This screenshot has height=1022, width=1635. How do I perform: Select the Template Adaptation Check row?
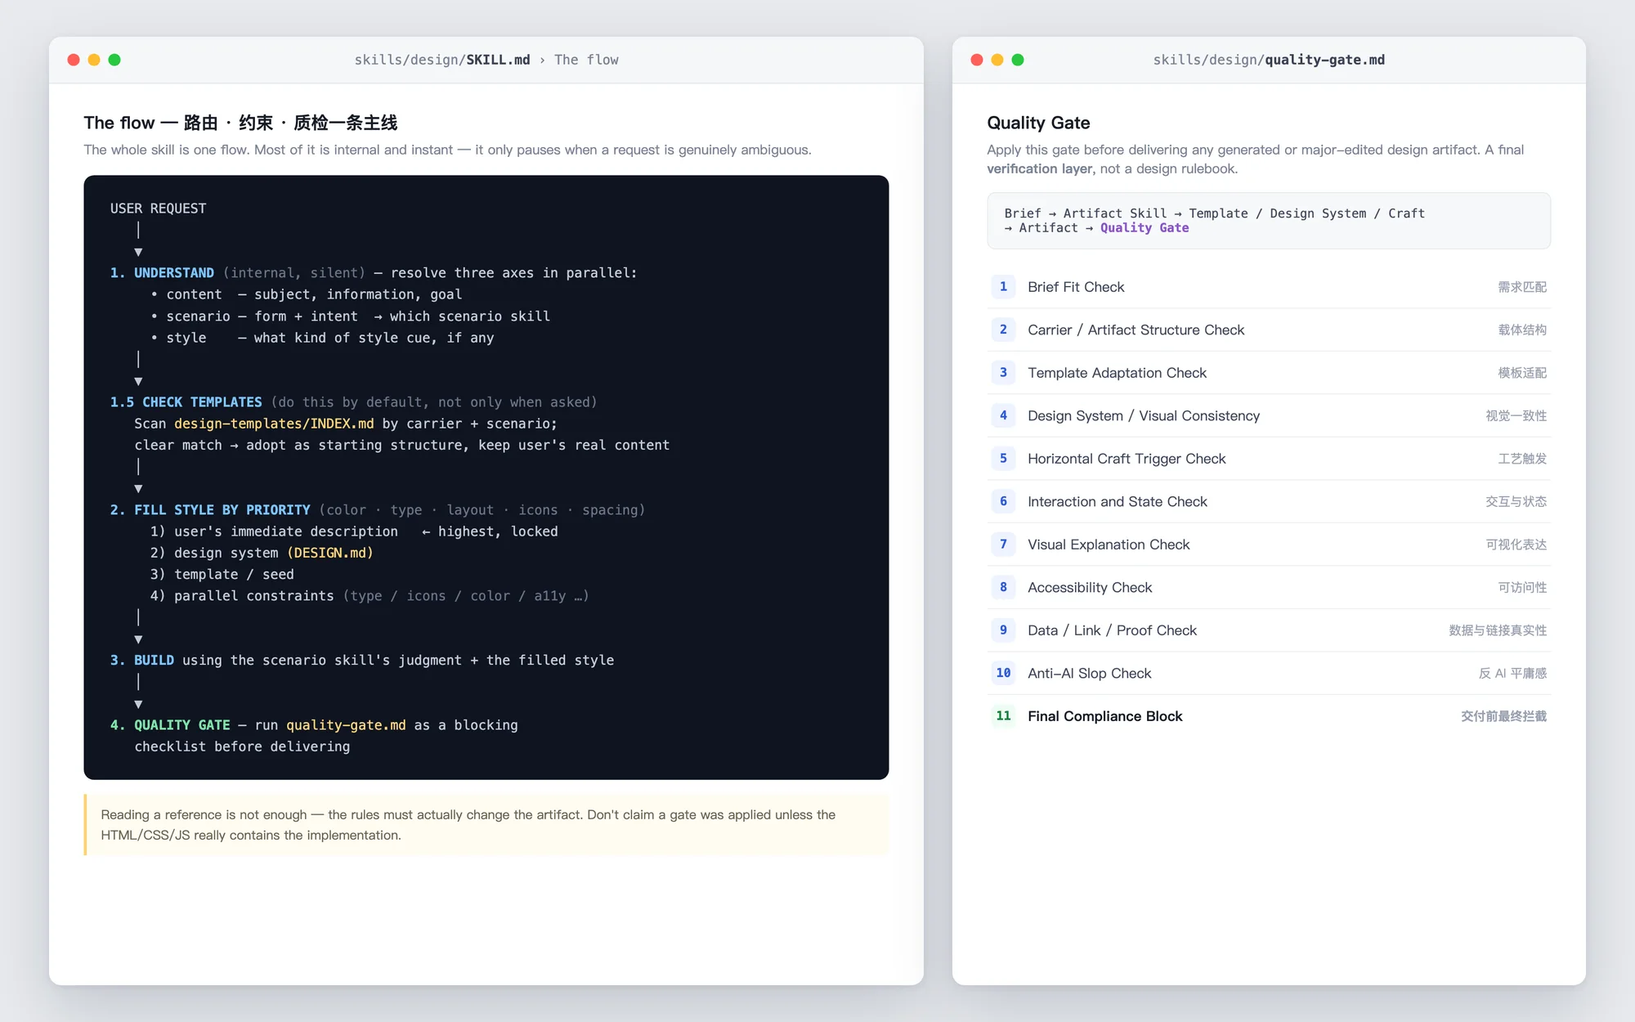tap(1269, 373)
